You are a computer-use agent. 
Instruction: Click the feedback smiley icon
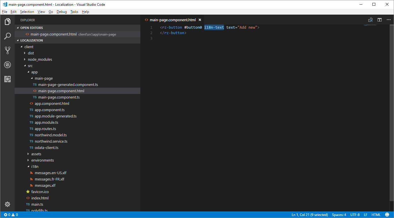pyautogui.click(x=387, y=215)
